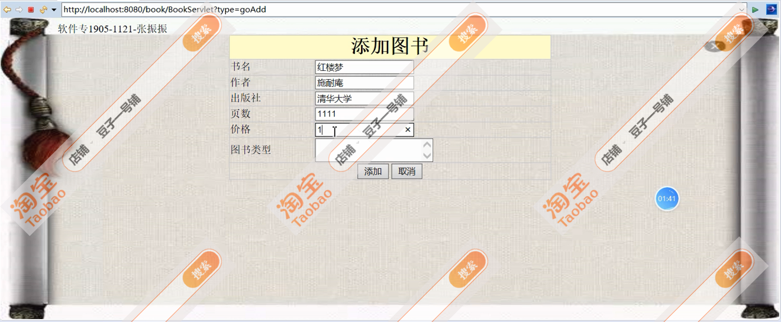This screenshot has height=322, width=781.
Task: Stop page loading with the red square
Action: 31,9
